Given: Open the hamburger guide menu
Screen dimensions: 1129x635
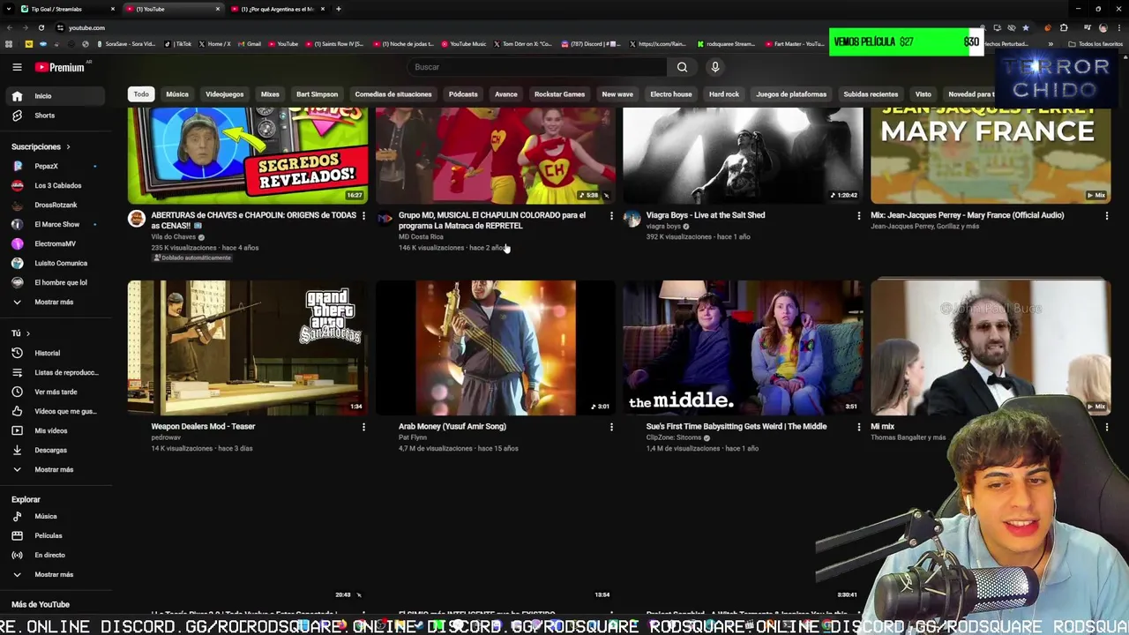Looking at the screenshot, I should point(17,67).
